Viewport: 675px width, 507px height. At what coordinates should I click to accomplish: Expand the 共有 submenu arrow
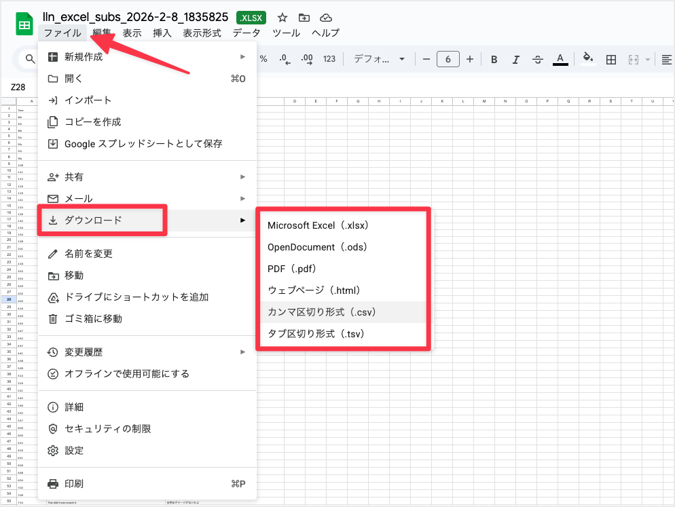coord(243,176)
